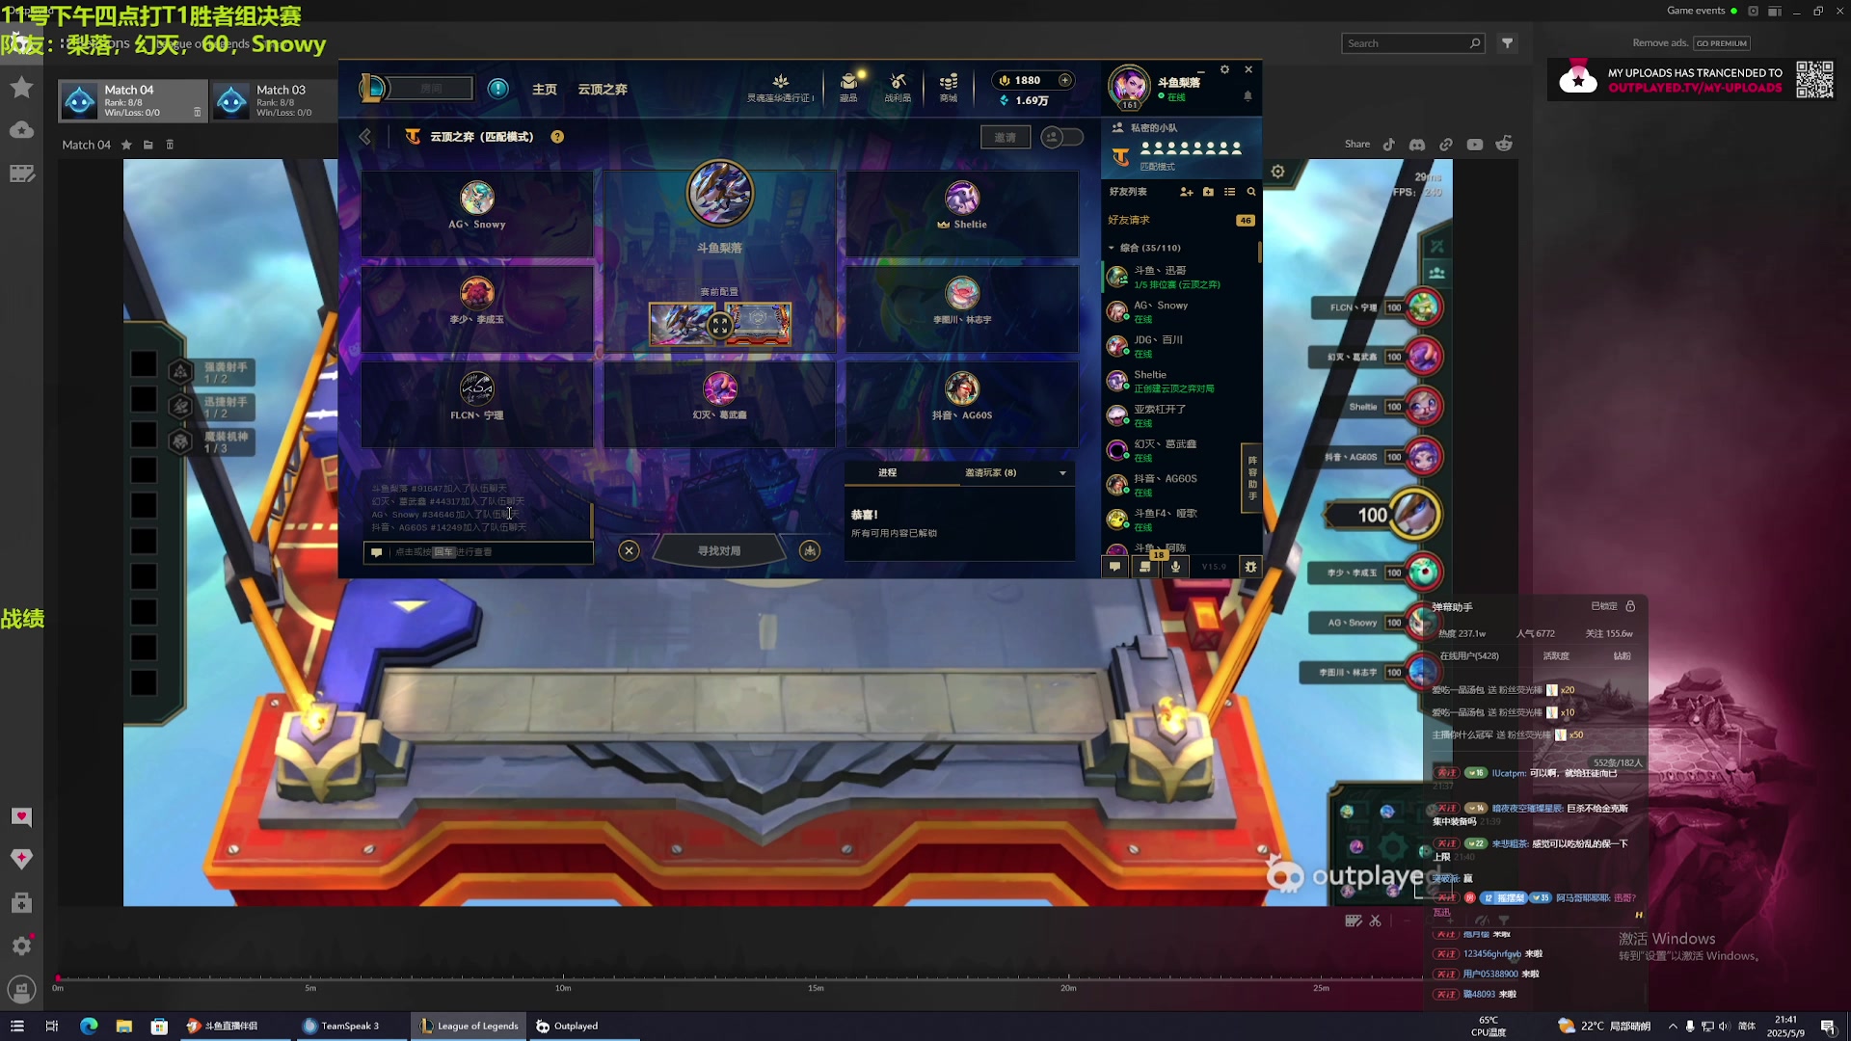Click the featured loadout expand icon
This screenshot has width=1851, height=1041.
[719, 327]
